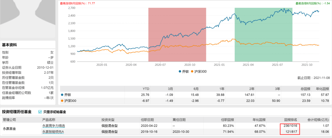The height and width of the screenshot is (138, 332).
Task: Click the 年化回报 header in fund table
Action: click(x=259, y=120)
